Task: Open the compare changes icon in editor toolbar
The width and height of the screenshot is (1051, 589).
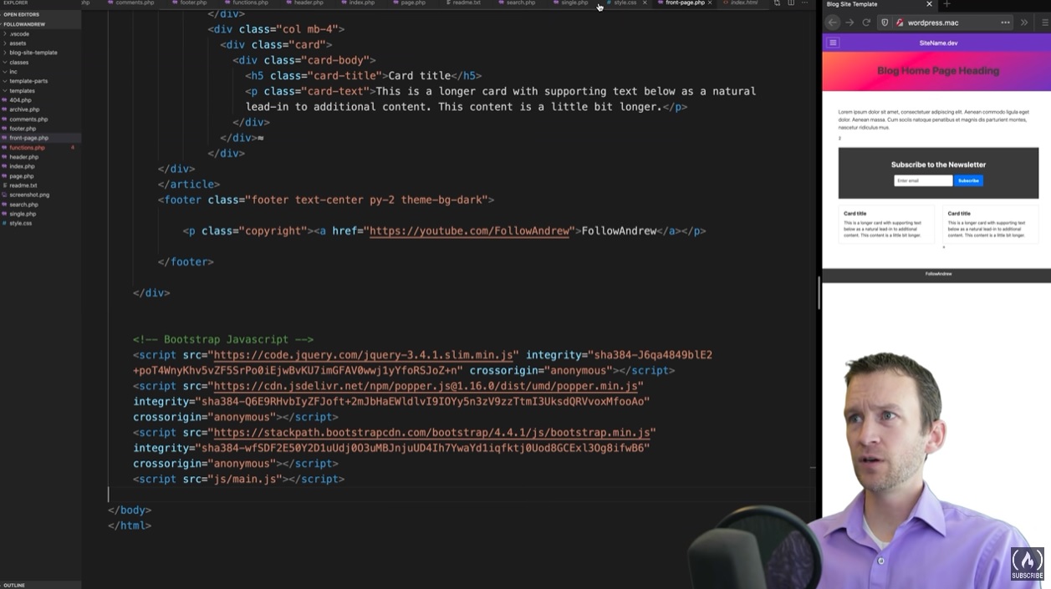Action: click(x=777, y=3)
